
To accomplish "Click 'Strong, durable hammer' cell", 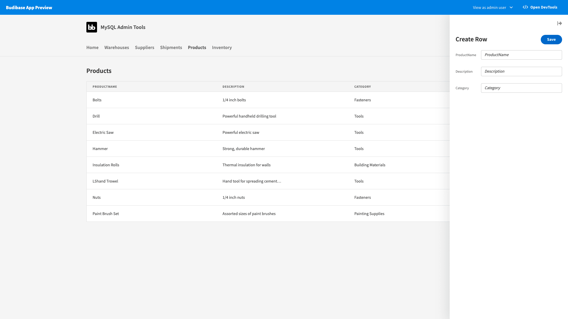I will 243,149.
